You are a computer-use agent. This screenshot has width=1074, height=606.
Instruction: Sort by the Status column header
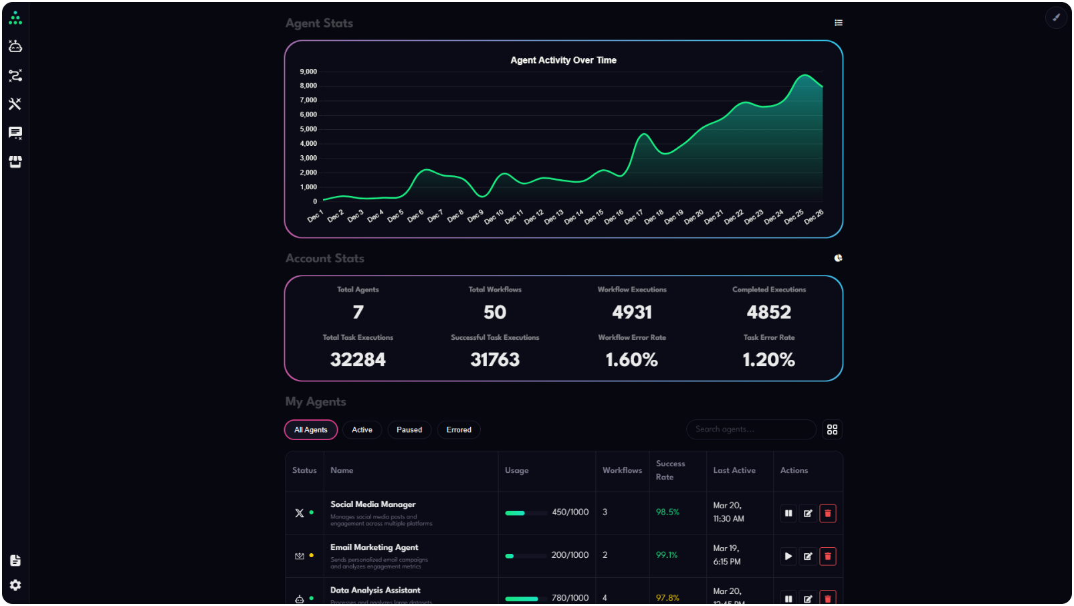point(304,471)
